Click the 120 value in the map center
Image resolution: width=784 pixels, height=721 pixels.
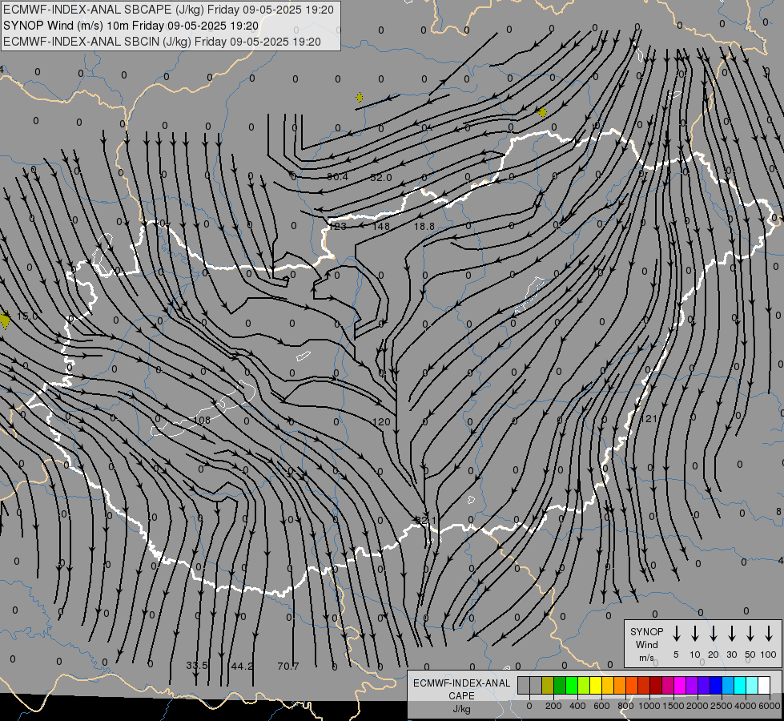click(381, 422)
